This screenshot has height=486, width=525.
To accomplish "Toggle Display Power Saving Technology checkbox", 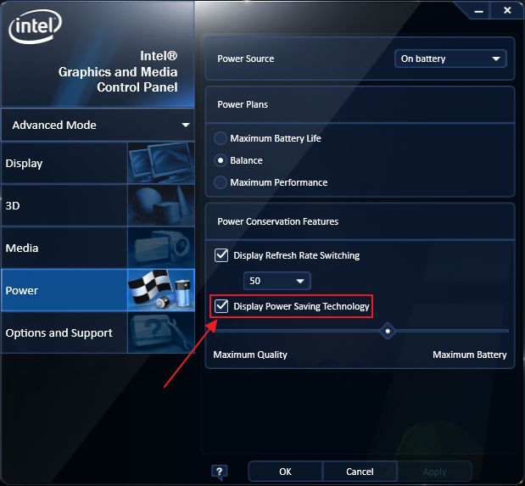I will tap(221, 306).
